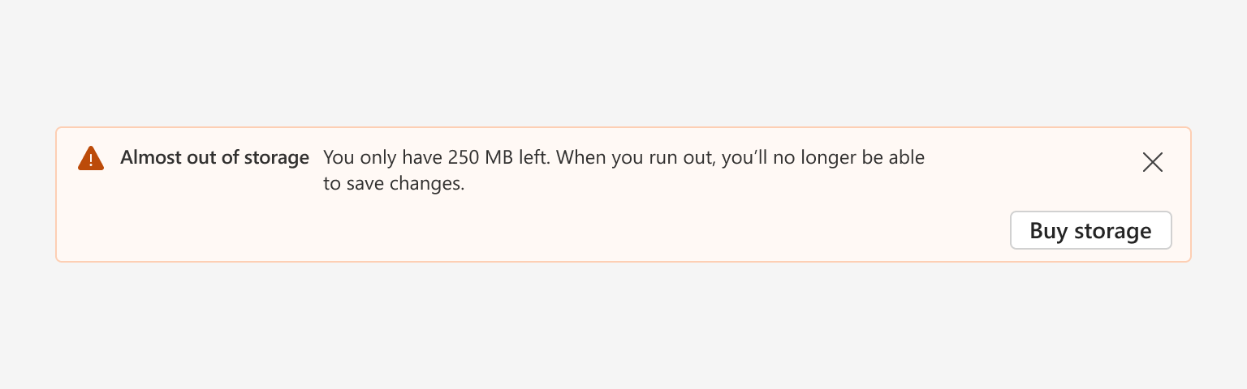The image size is (1247, 389).
Task: Click the bold Almost out of storage heading
Action: tap(214, 157)
